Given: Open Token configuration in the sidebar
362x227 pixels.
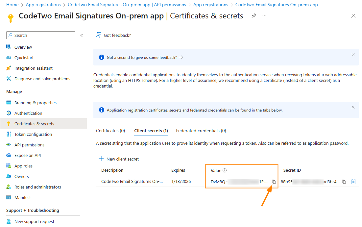Looking at the screenshot, I should point(33,134).
